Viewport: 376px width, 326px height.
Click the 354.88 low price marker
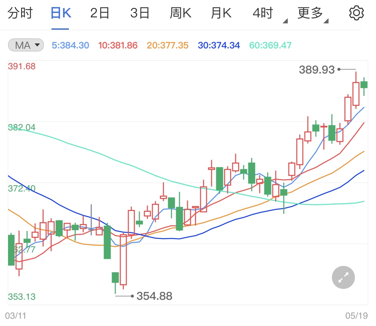coord(154,296)
